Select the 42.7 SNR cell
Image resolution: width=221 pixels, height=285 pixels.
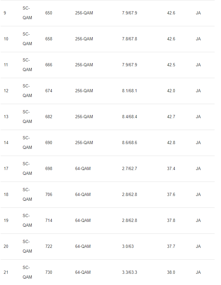coord(171,117)
